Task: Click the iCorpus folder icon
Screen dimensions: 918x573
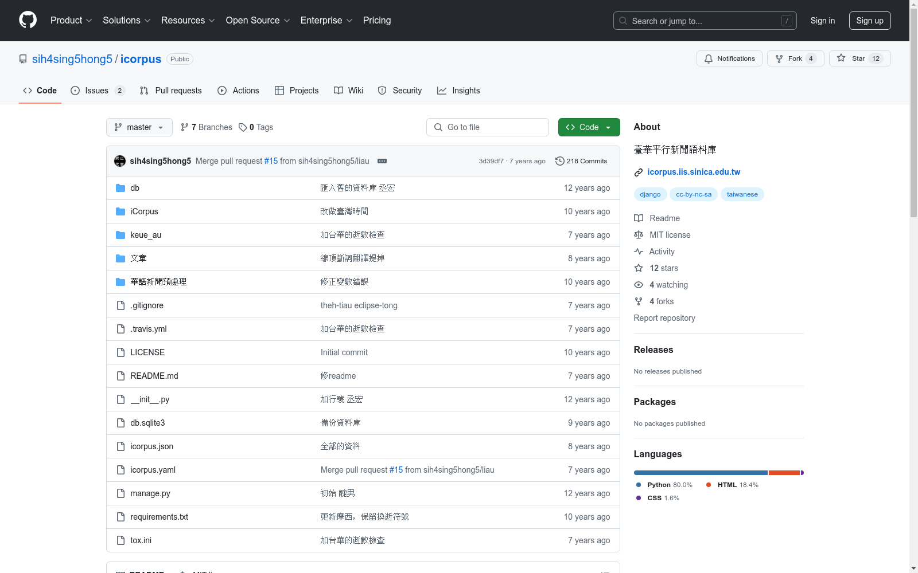Action: pyautogui.click(x=120, y=211)
